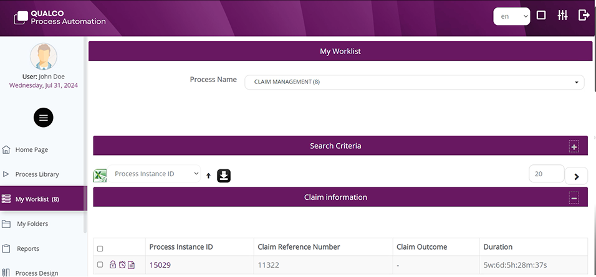Open Reports in sidebar
Image resolution: width=596 pixels, height=277 pixels.
pos(28,249)
